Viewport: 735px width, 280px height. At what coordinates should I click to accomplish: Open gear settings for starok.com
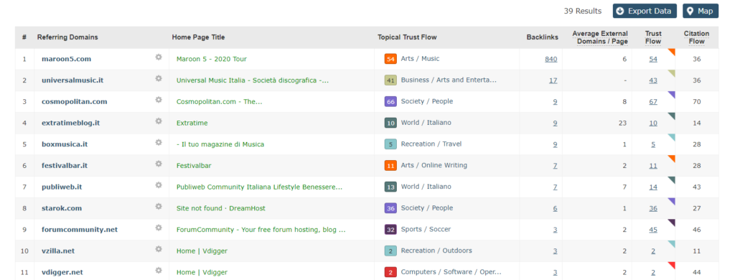coord(159,206)
